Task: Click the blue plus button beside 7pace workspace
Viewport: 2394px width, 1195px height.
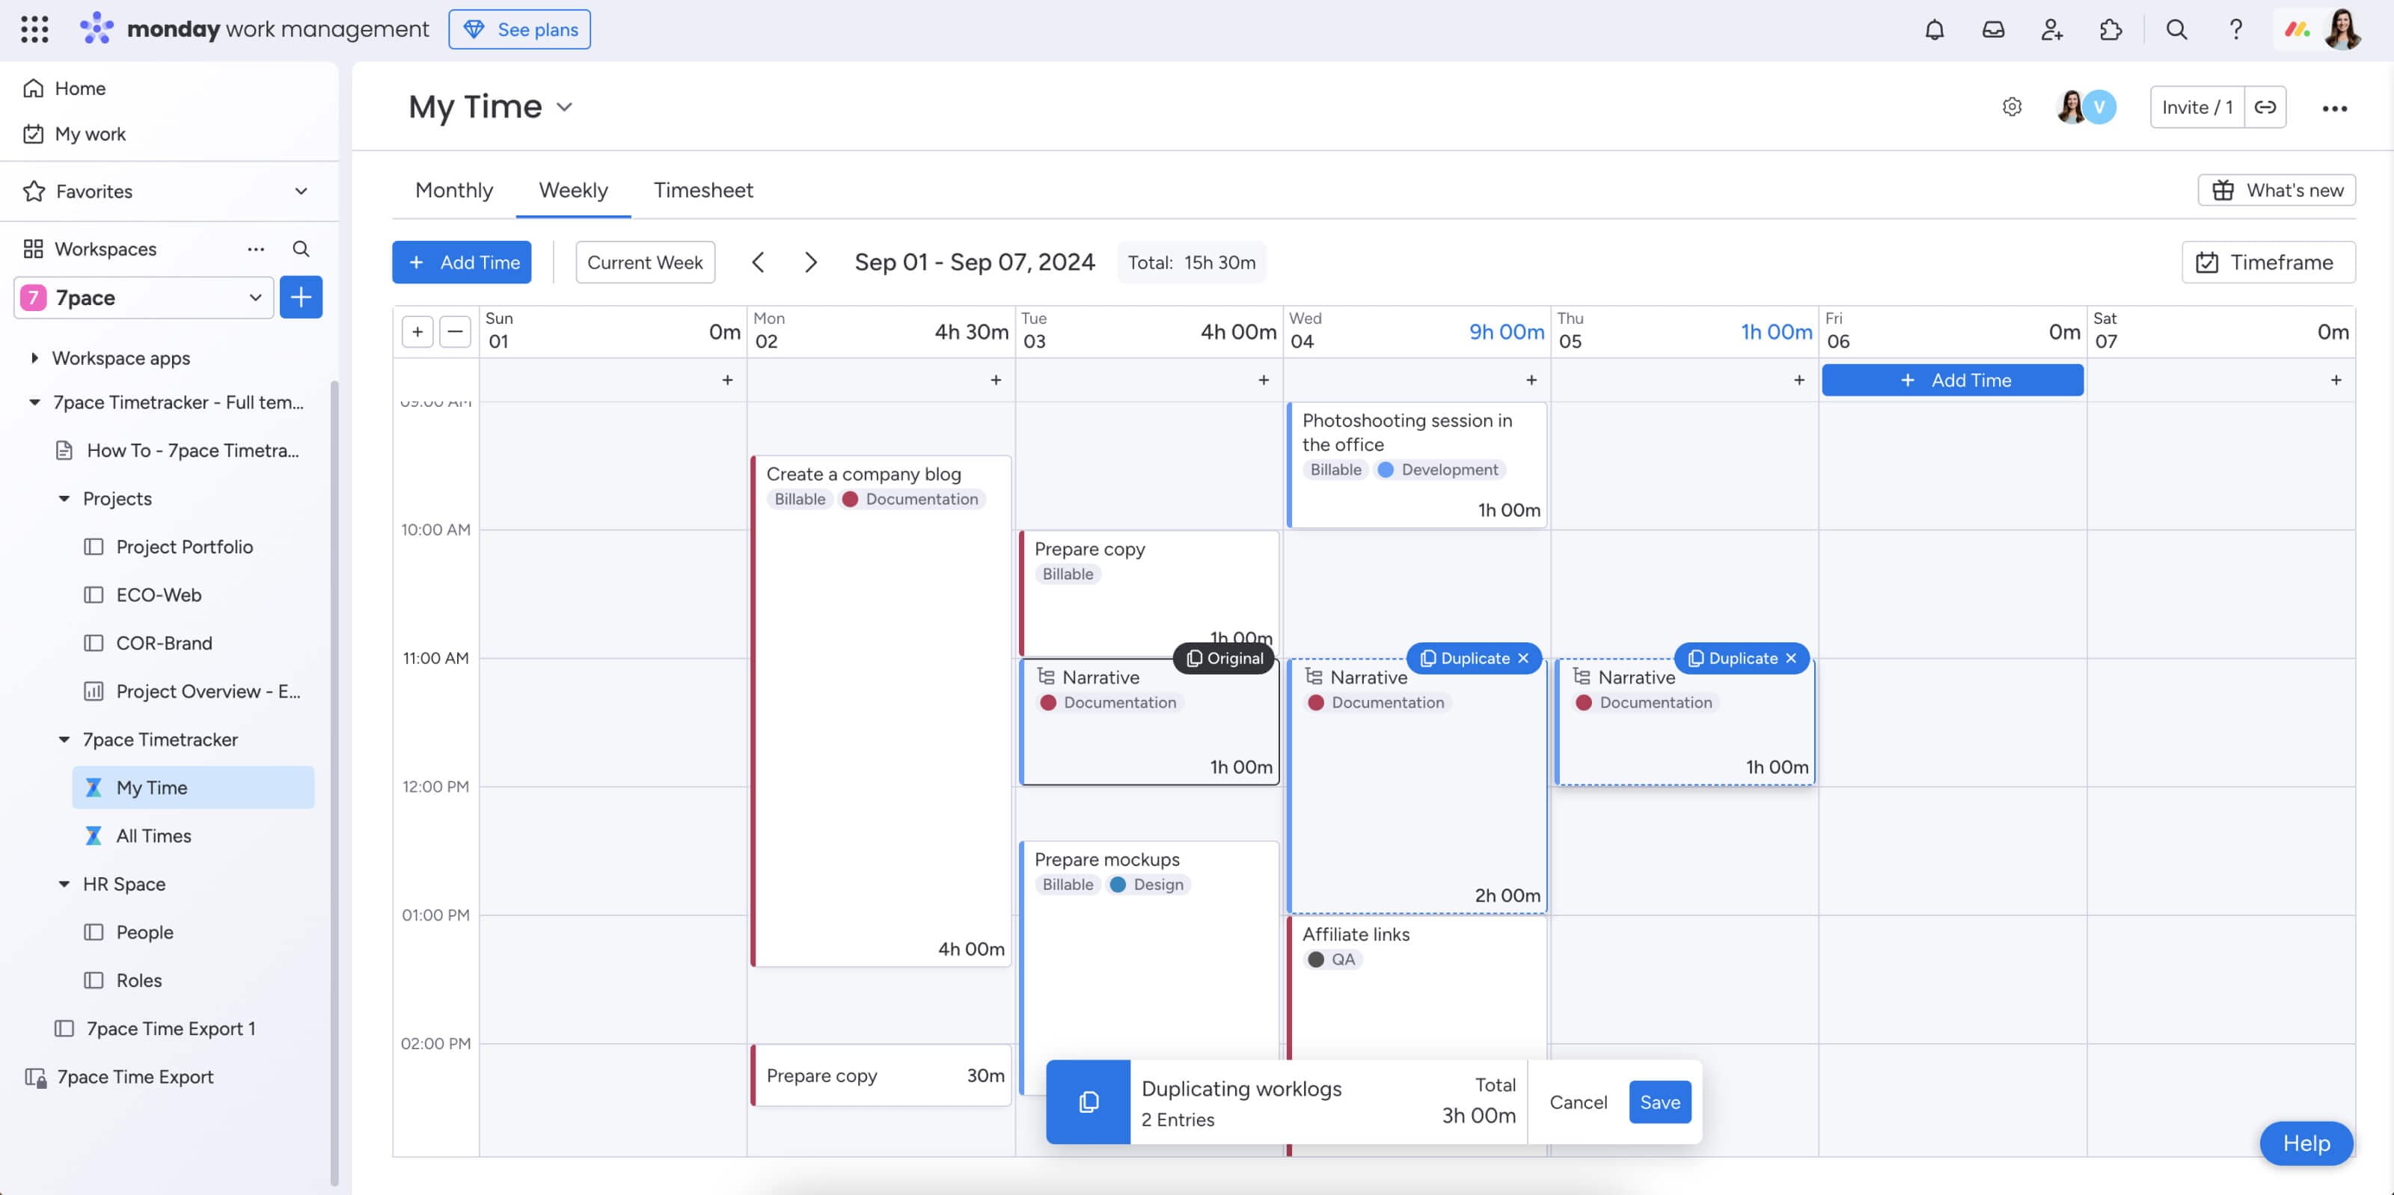Action: pos(300,298)
